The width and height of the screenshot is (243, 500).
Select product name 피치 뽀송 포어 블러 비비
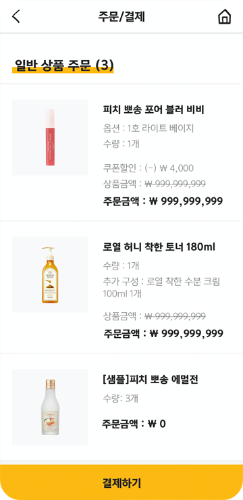click(153, 110)
